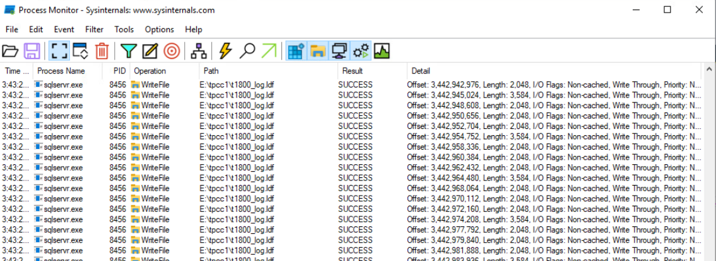Open the Options menu
This screenshot has height=261, width=716.
[160, 30]
